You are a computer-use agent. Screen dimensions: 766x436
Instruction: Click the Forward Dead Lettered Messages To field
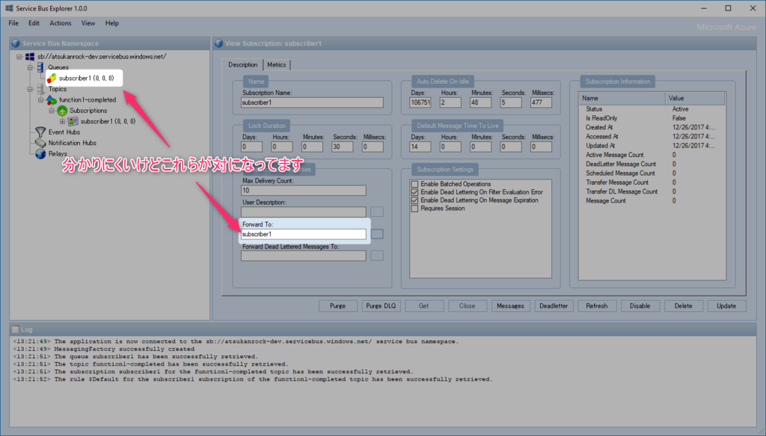(x=304, y=255)
